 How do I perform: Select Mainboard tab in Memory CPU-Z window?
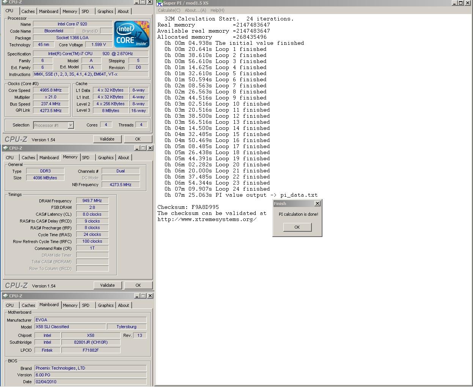[x=49, y=158]
